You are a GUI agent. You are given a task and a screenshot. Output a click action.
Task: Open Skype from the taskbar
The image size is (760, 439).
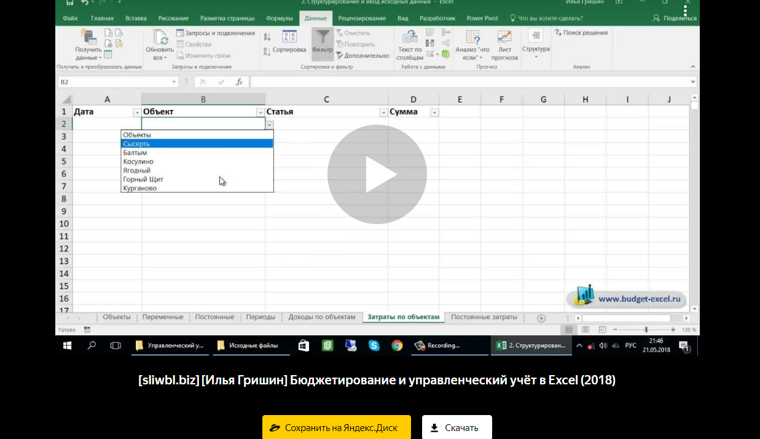[x=374, y=346]
